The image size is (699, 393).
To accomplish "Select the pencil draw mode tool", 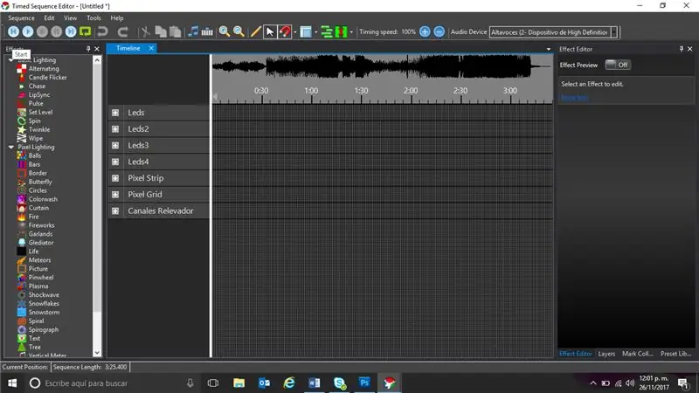I will click(255, 31).
